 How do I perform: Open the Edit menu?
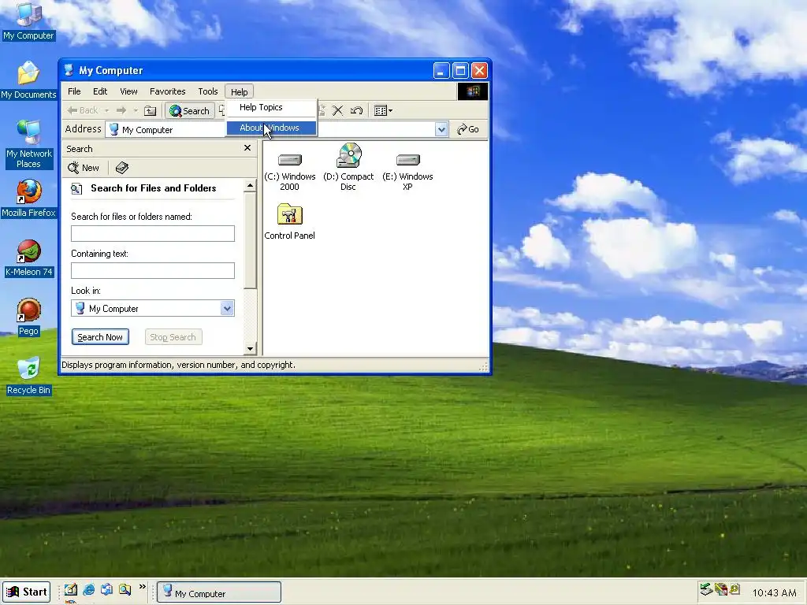[100, 91]
